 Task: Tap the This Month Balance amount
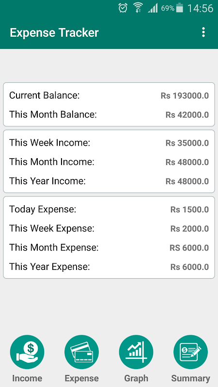tap(187, 115)
